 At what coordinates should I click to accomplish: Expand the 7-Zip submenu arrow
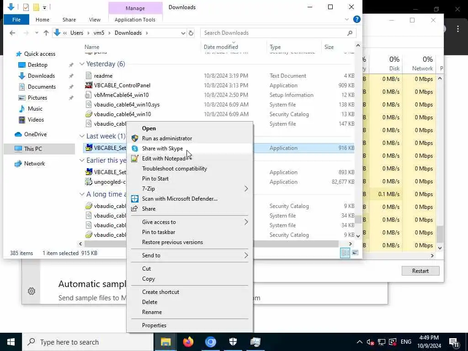click(x=246, y=189)
